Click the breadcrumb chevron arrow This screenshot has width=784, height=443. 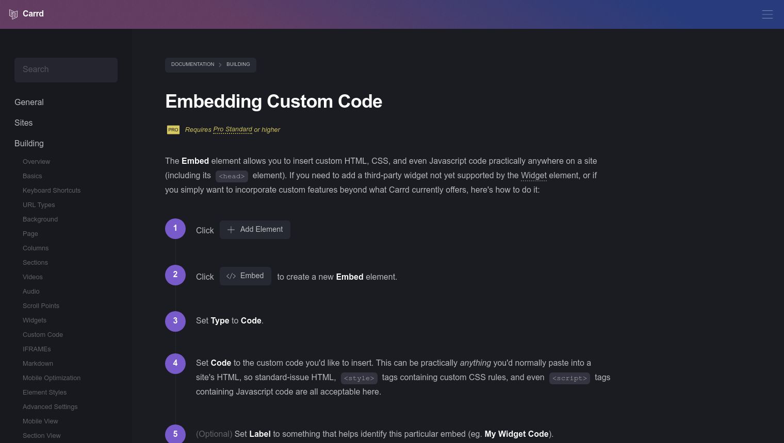click(220, 64)
